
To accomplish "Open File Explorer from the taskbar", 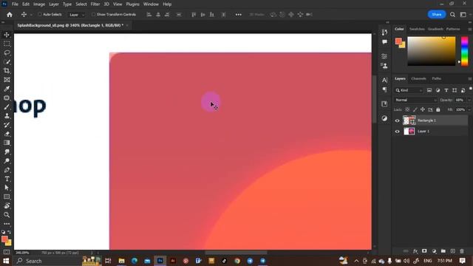I will [x=121, y=261].
